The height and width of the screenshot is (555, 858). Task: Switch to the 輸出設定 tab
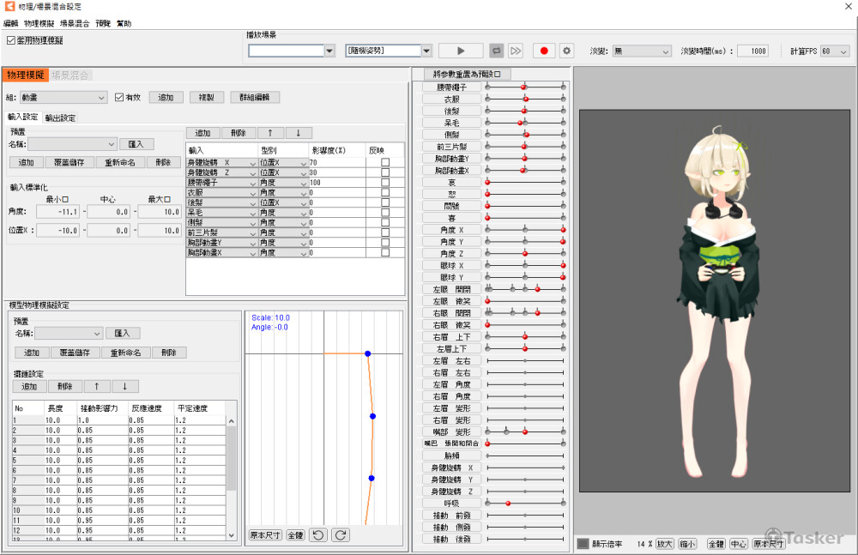[x=60, y=118]
